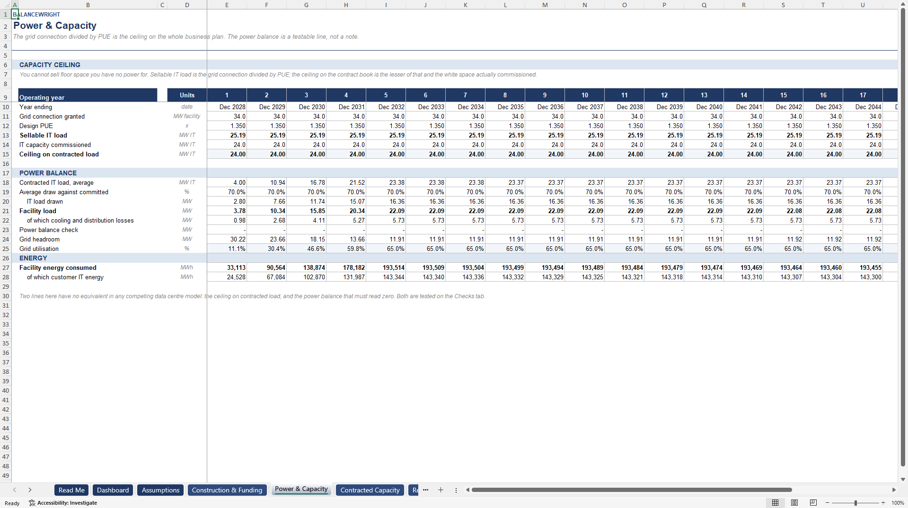Click Grid headroom value 30.22

(227, 239)
